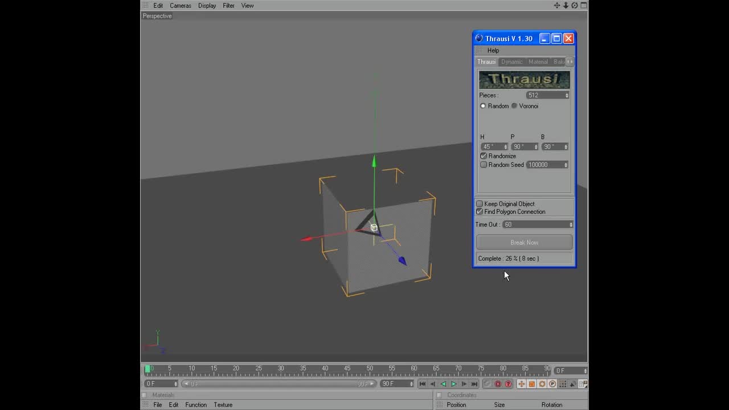Open the Cameras menu

click(181, 6)
